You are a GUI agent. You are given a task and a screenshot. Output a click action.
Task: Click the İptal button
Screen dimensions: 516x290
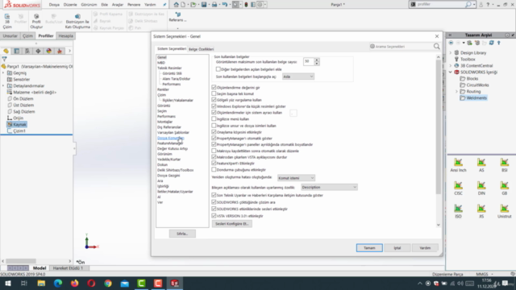pyautogui.click(x=397, y=248)
